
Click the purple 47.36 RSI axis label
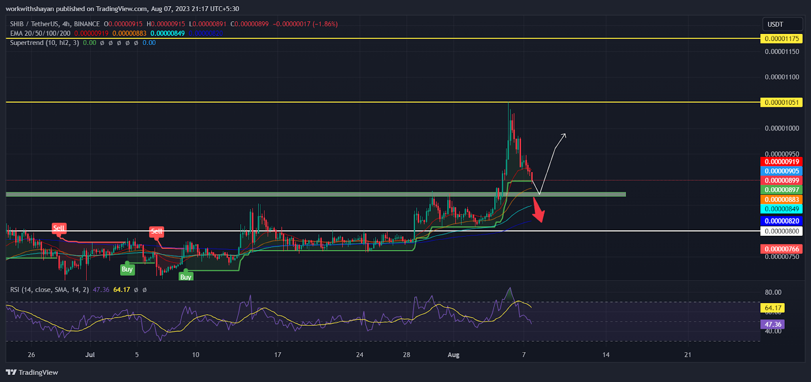click(773, 324)
